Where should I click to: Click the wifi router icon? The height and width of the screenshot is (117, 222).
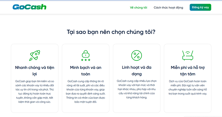click(x=188, y=55)
